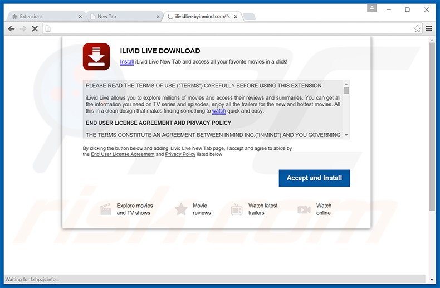The height and width of the screenshot is (288, 440).
Task: Click 'Explore movies and TV shows' text
Action: (x=134, y=209)
